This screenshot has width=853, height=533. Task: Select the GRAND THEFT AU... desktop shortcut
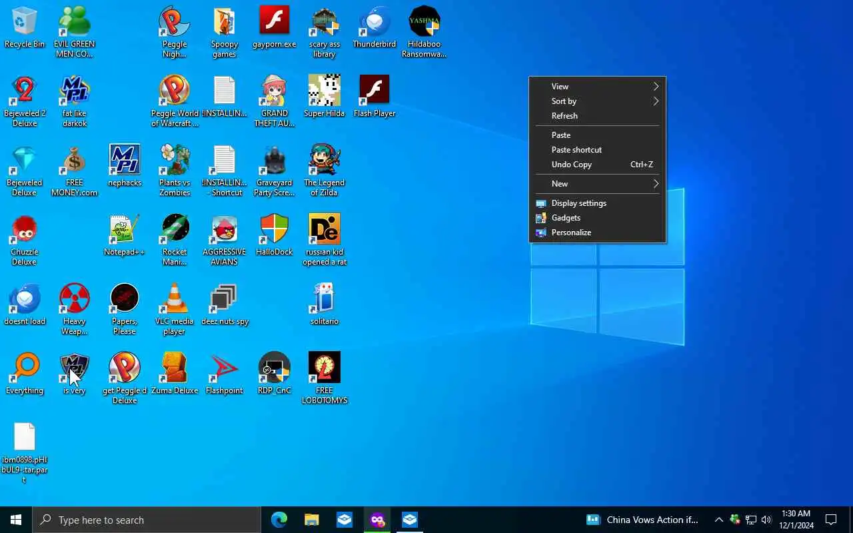[275, 102]
